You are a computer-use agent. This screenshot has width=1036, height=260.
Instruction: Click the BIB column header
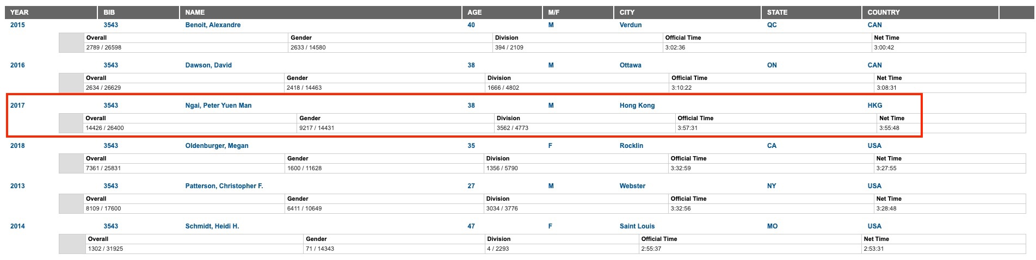pyautogui.click(x=109, y=12)
